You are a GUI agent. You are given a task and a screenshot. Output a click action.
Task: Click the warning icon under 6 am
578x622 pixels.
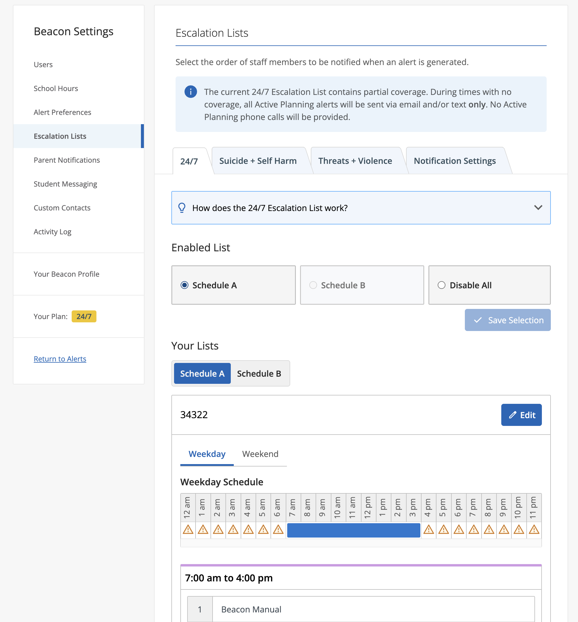278,529
